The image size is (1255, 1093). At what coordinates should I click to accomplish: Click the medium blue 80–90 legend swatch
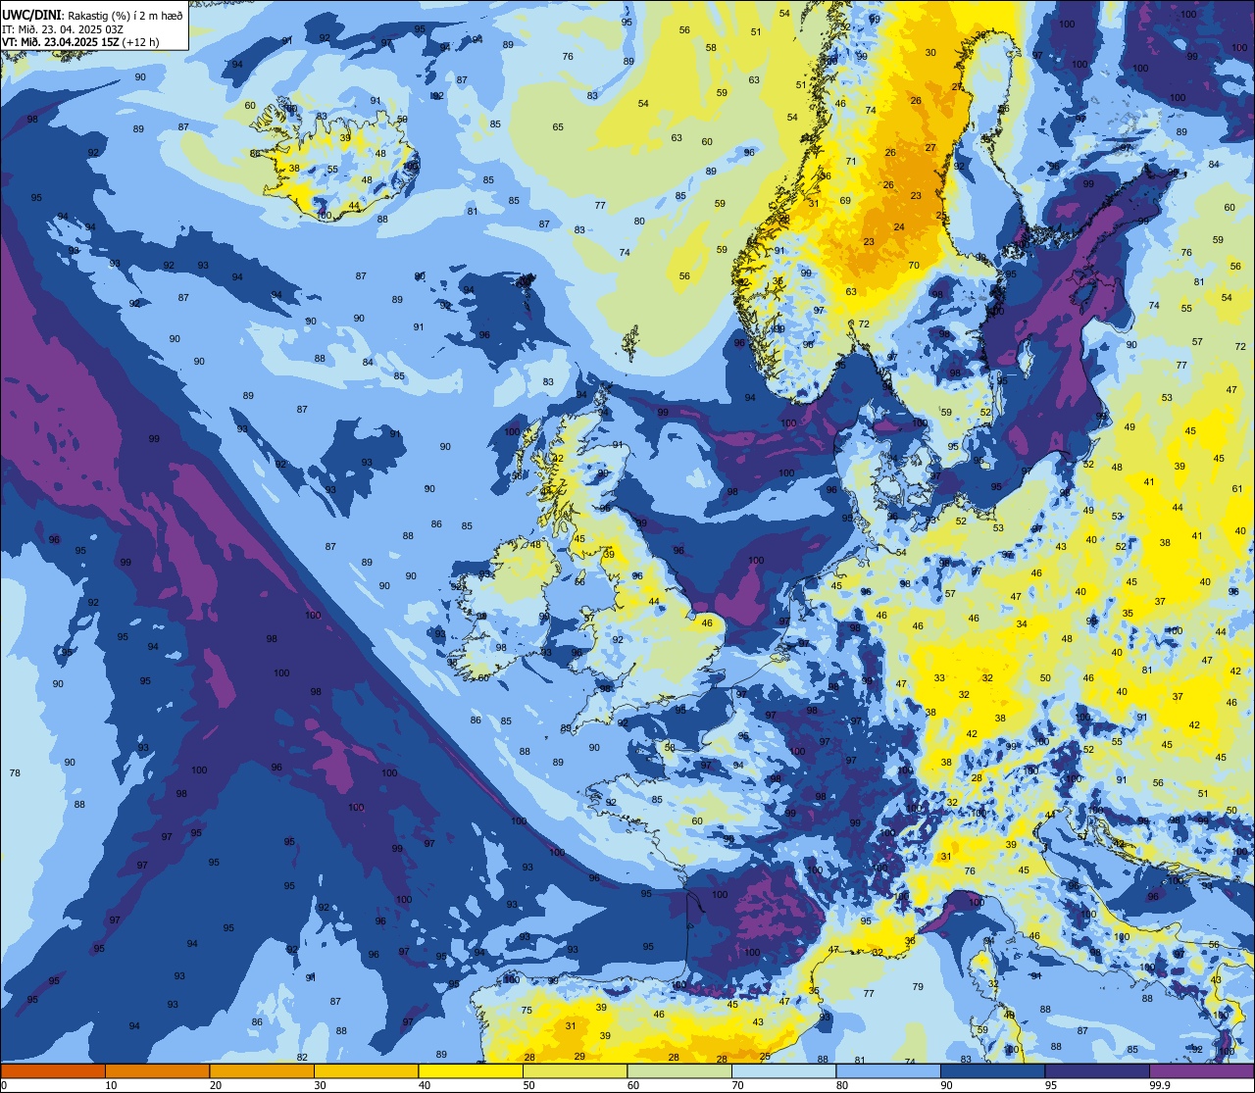tap(888, 1071)
